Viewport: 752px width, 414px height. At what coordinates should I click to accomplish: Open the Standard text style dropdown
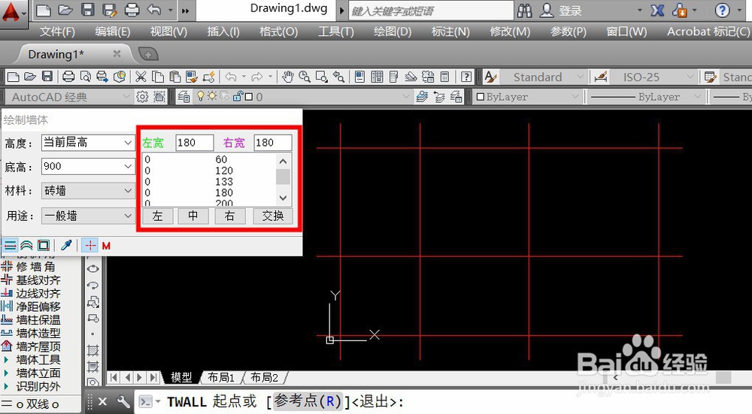tap(580, 77)
